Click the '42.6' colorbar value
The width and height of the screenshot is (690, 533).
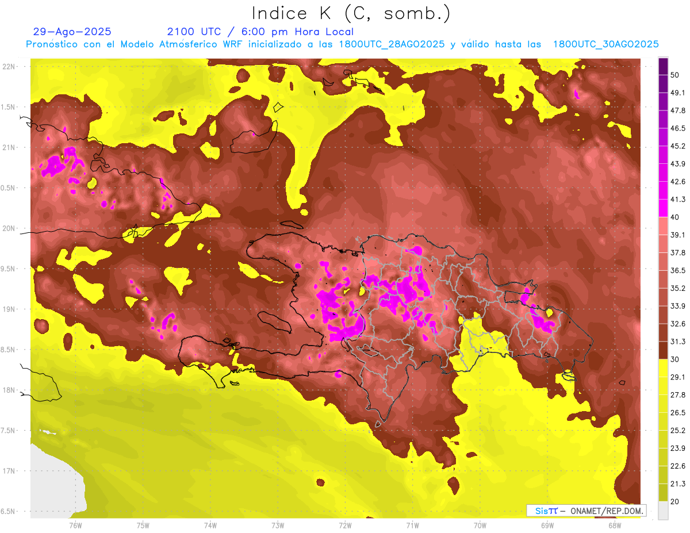coord(678,182)
